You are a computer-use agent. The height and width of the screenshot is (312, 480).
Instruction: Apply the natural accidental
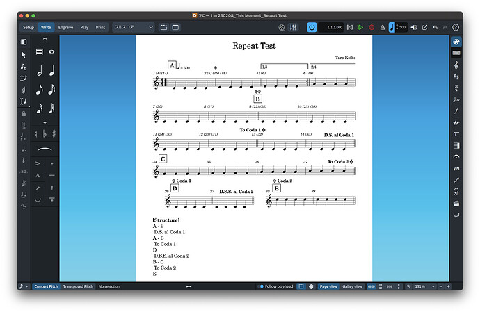click(x=35, y=133)
